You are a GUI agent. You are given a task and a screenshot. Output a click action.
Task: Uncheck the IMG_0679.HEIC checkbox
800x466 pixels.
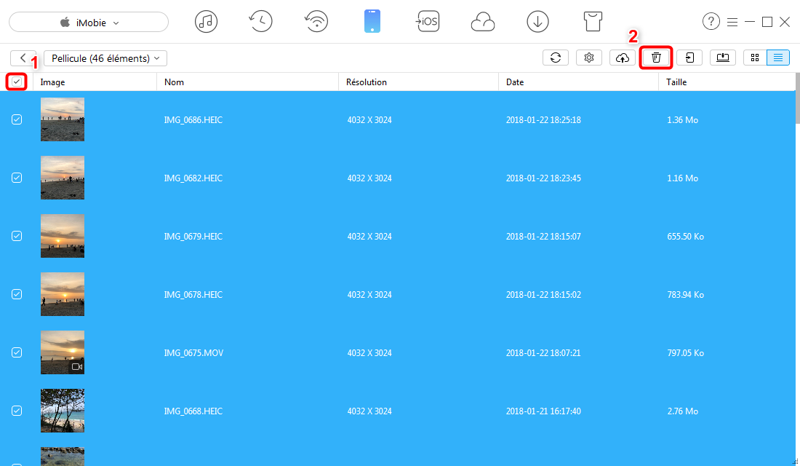pyautogui.click(x=17, y=236)
